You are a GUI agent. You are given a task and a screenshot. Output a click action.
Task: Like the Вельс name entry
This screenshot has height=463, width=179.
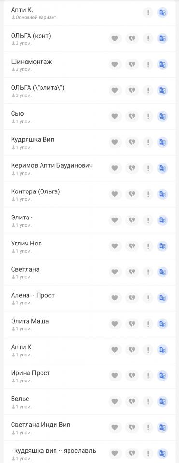pos(115,402)
